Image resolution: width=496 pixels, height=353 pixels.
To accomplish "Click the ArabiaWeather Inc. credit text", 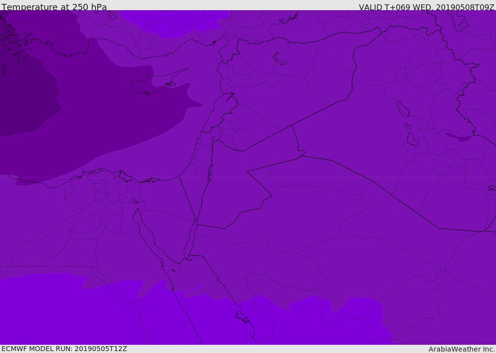I will pyautogui.click(x=462, y=349).
